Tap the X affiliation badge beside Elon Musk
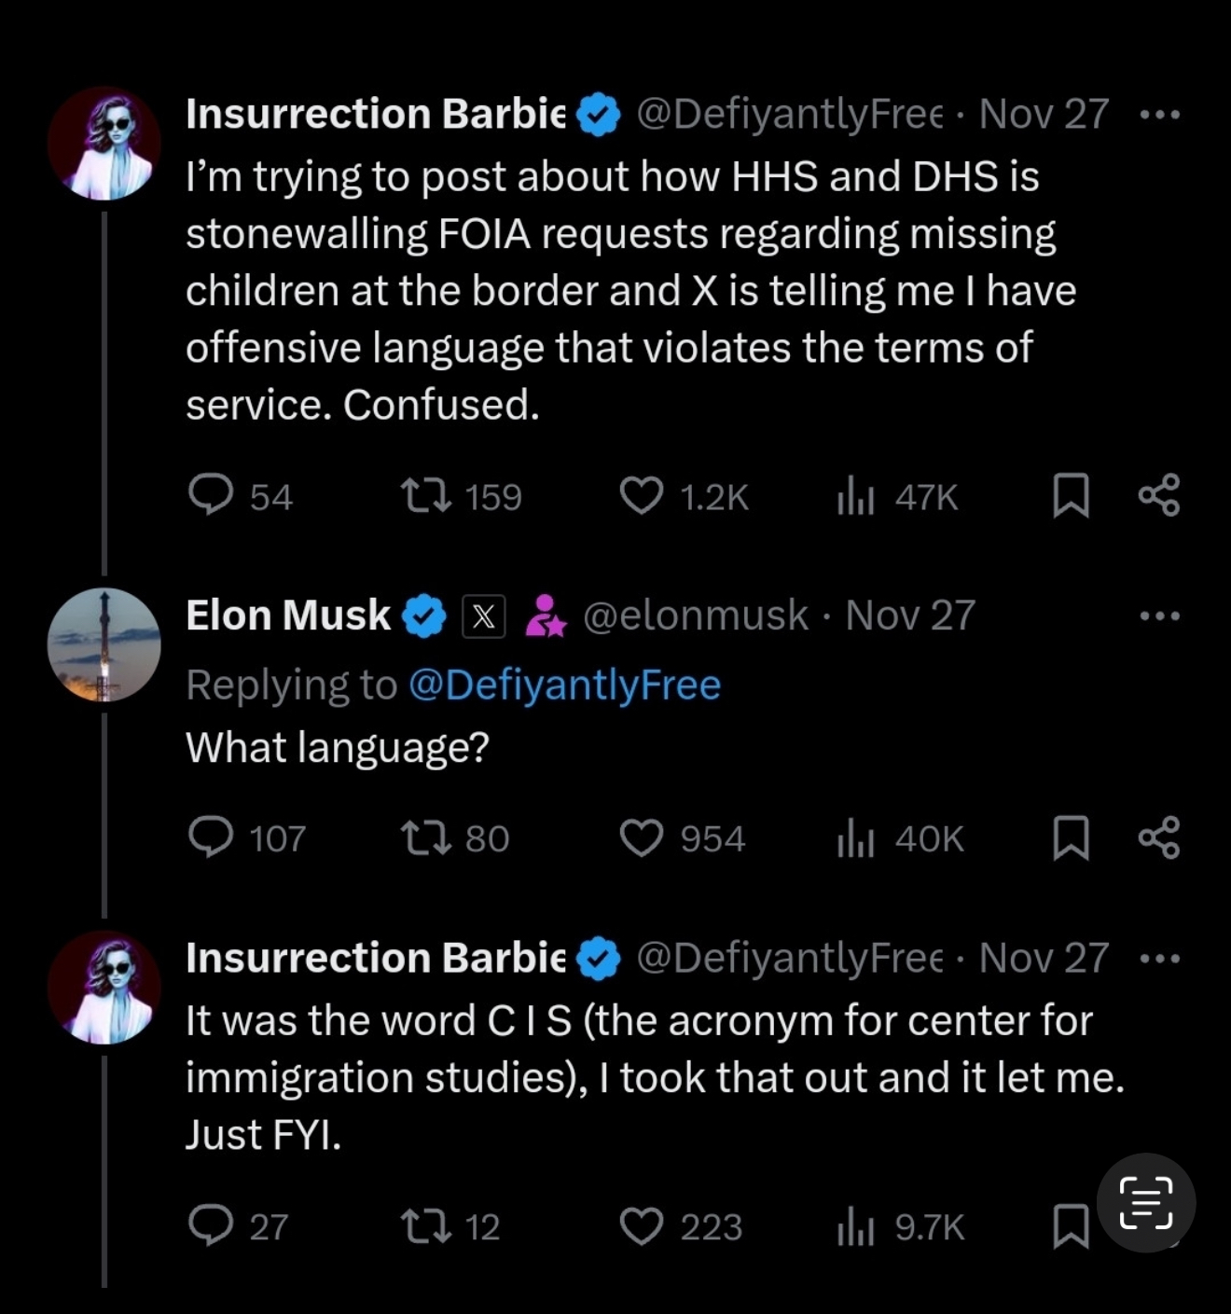The width and height of the screenshot is (1231, 1314). pos(484,616)
